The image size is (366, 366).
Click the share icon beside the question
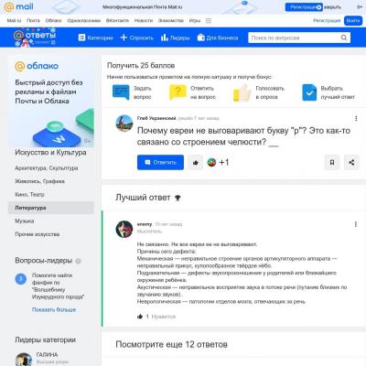[351, 163]
